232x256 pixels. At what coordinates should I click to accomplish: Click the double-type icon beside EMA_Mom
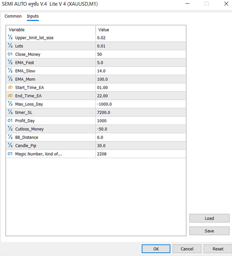click(x=10, y=79)
